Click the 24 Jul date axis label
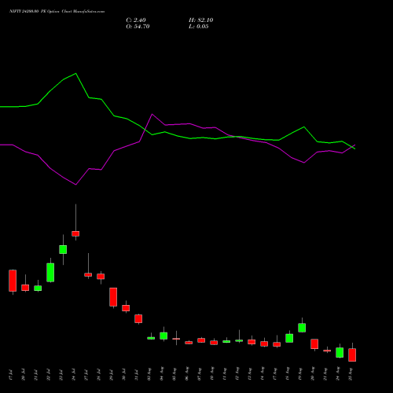This screenshot has height=393, width=393. (74, 375)
